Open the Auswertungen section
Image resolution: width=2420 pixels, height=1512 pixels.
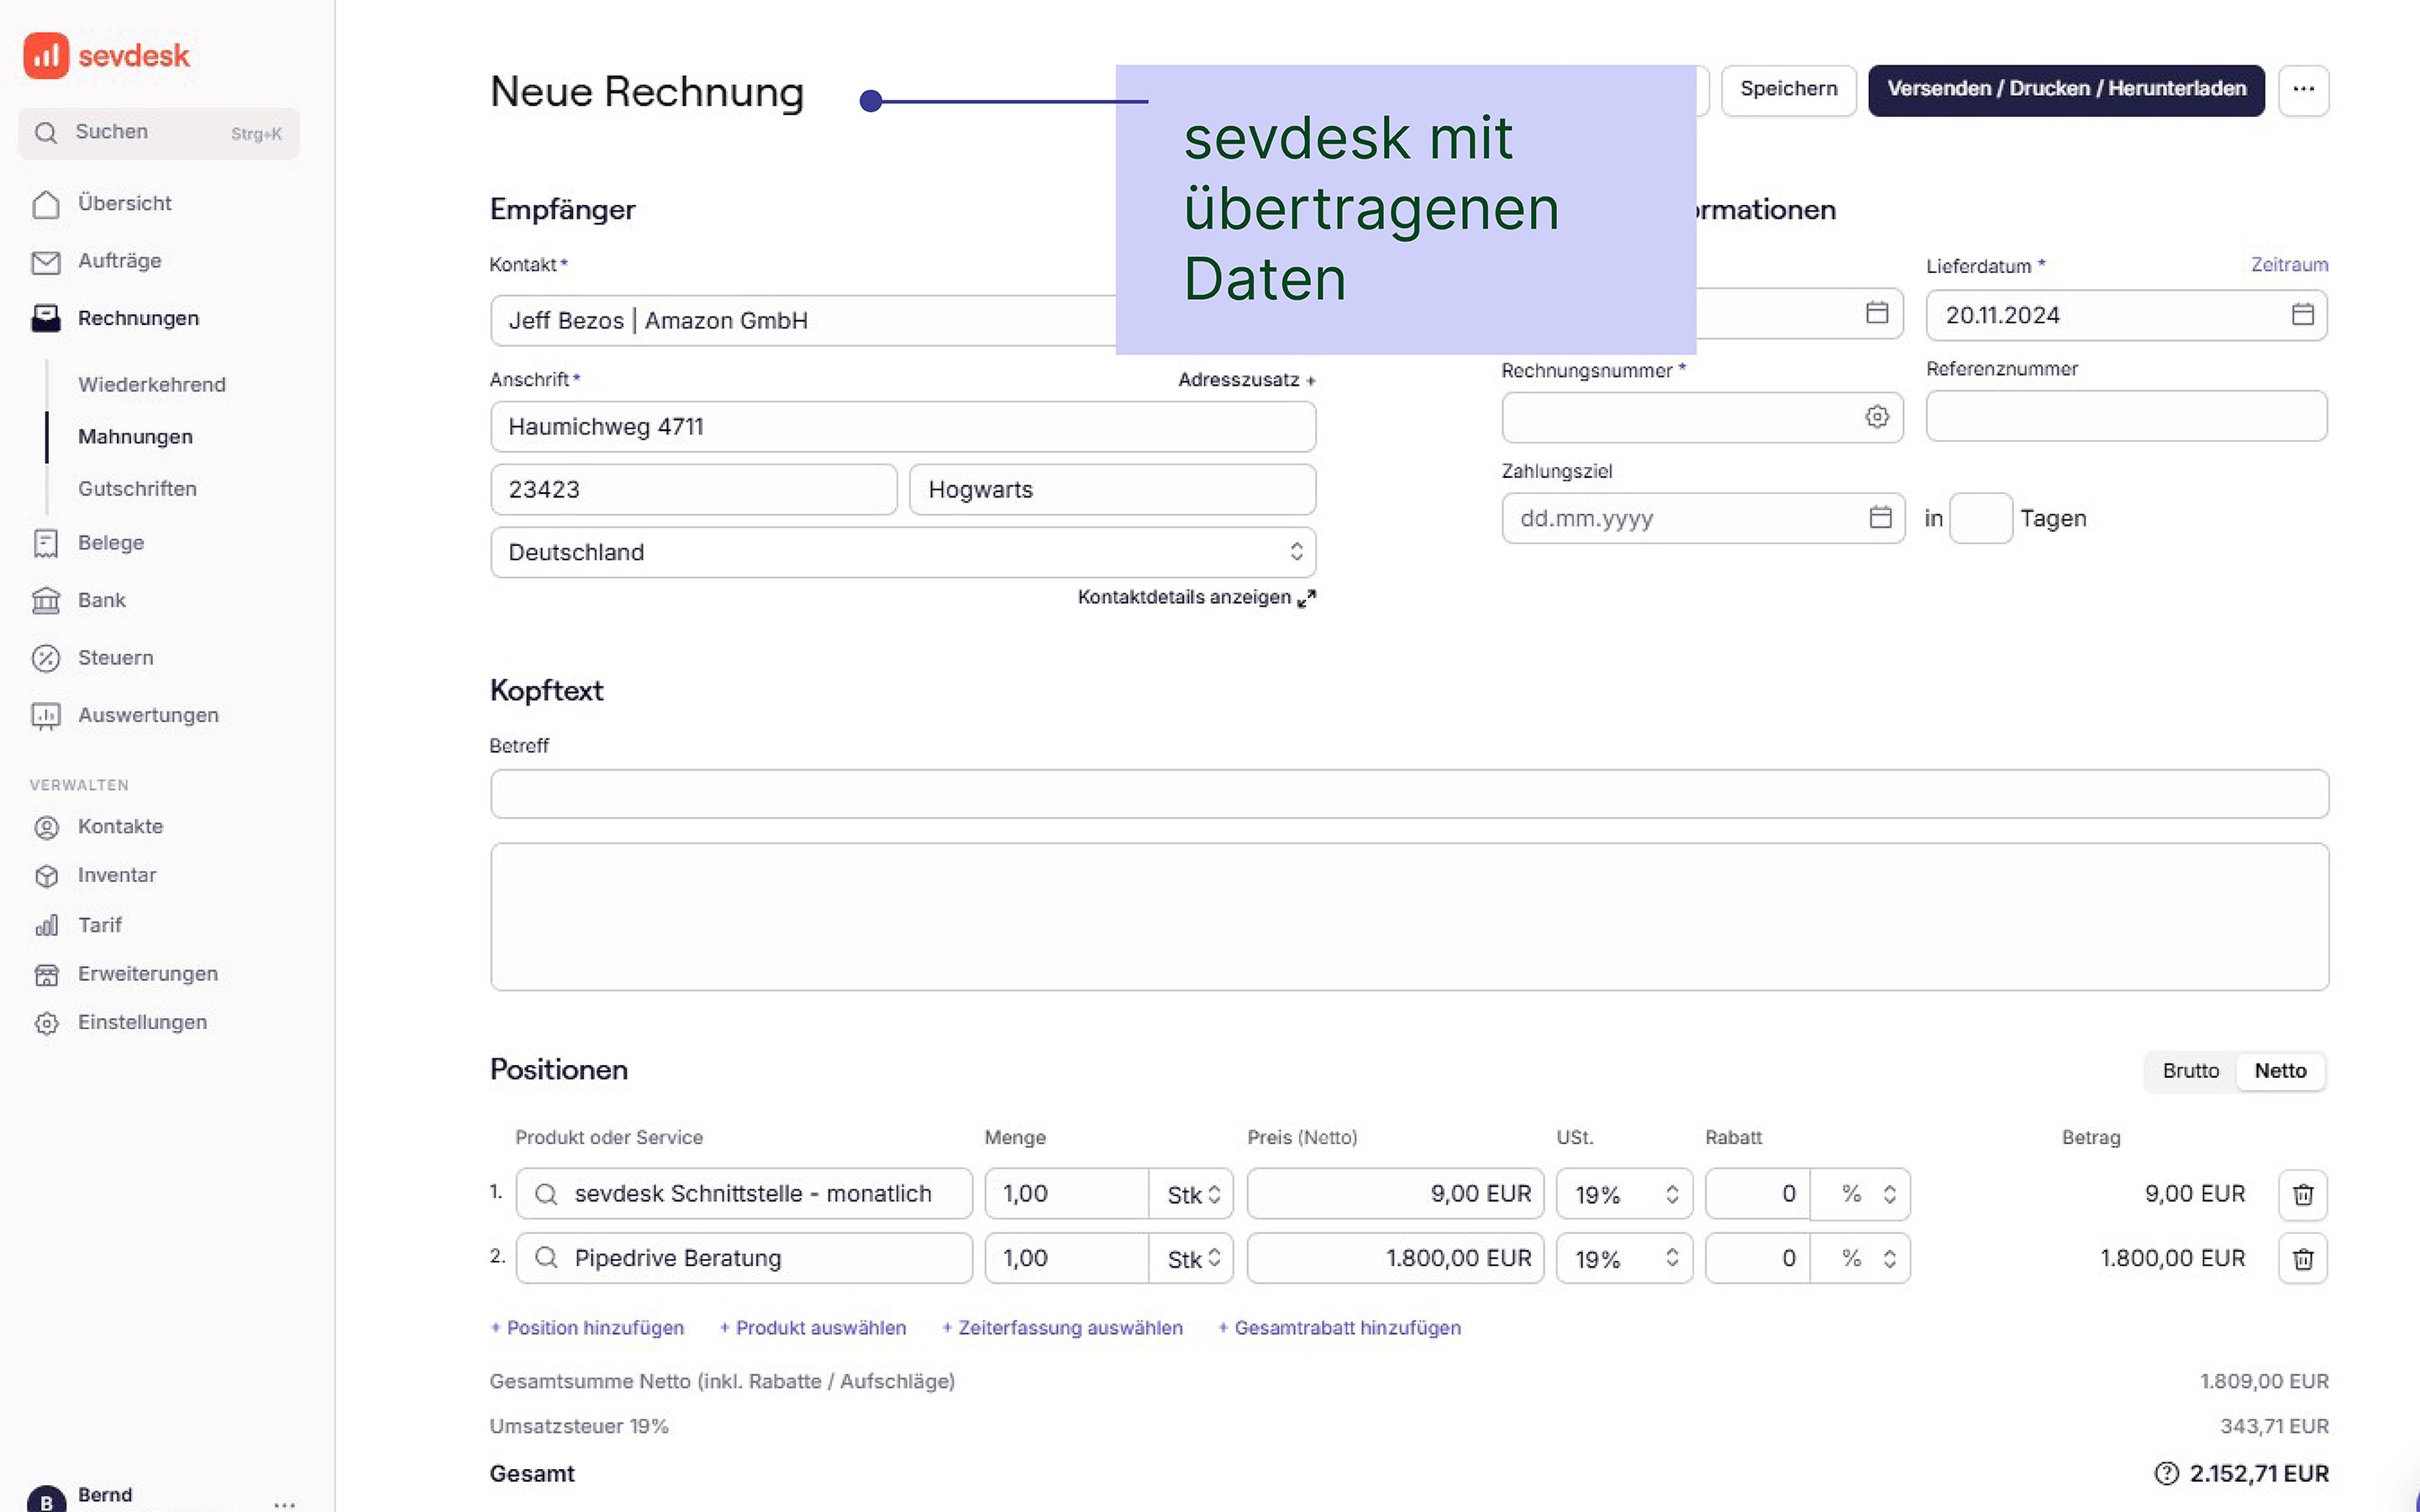point(147,715)
